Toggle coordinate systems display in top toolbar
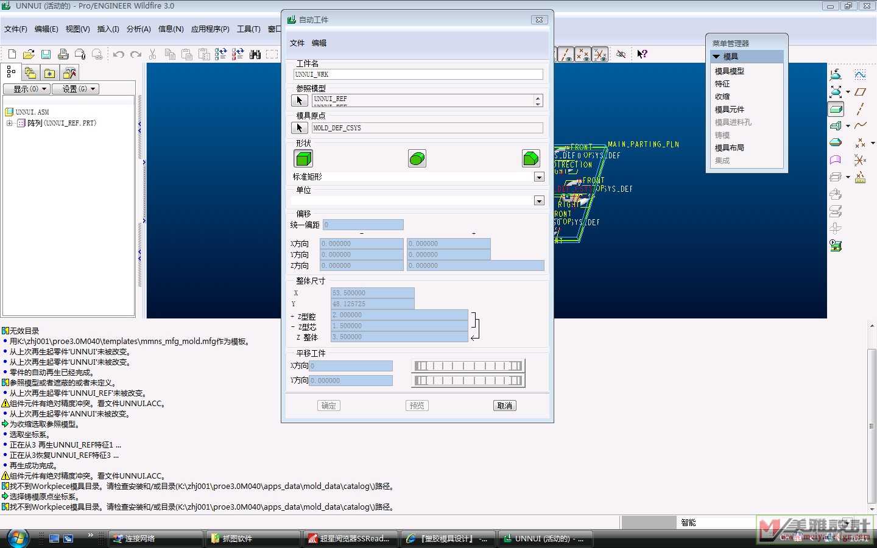 pos(600,55)
